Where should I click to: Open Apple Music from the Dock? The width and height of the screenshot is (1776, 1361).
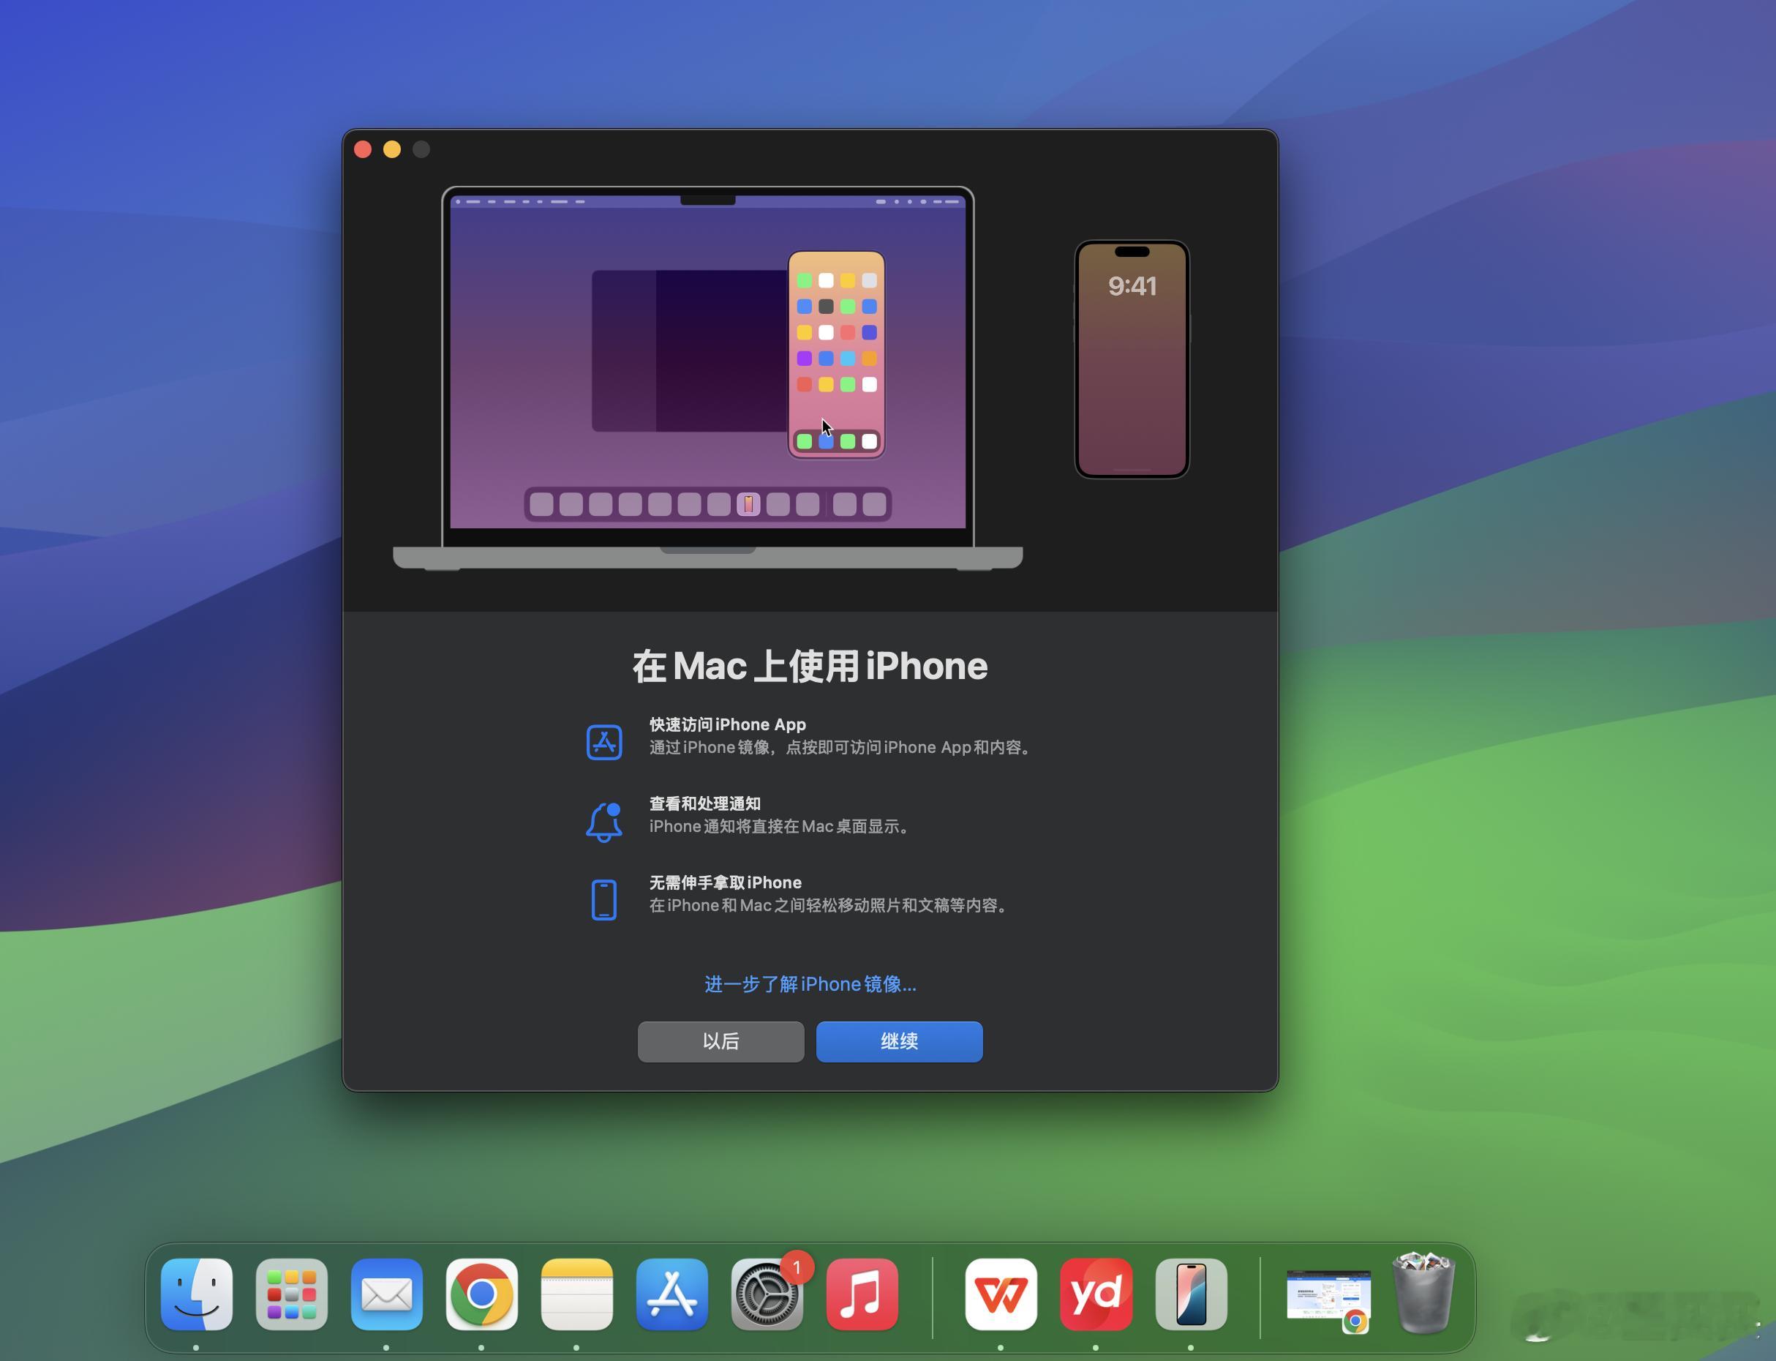(862, 1294)
